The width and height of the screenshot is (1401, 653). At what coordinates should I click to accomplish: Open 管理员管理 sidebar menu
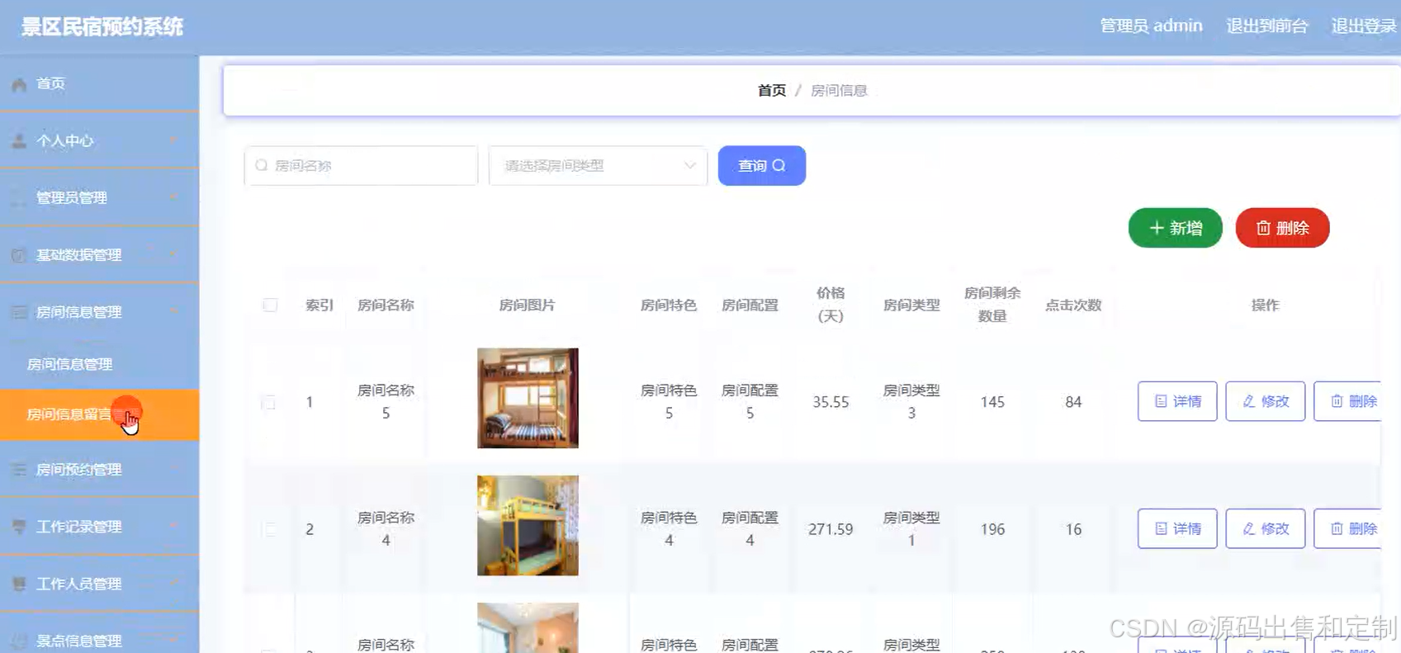pyautogui.click(x=99, y=198)
